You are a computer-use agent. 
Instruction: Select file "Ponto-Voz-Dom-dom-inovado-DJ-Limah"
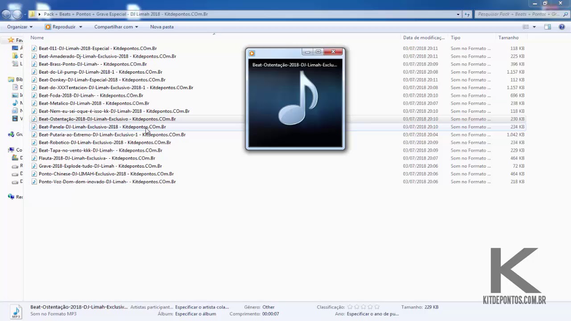[x=107, y=182]
